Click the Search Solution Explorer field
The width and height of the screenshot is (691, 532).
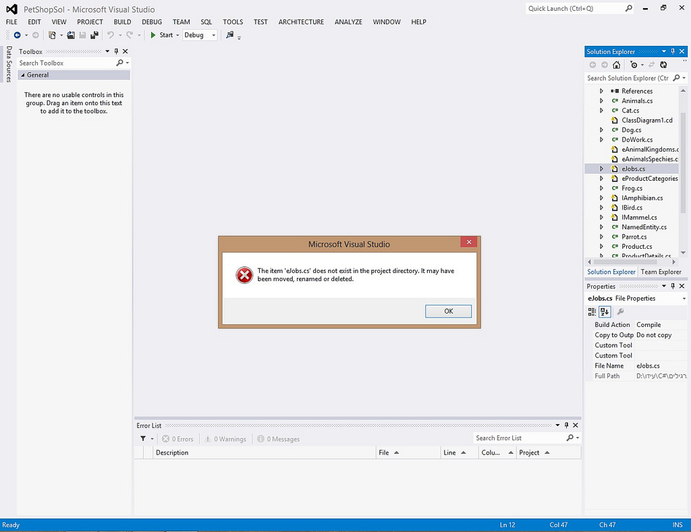(636, 78)
